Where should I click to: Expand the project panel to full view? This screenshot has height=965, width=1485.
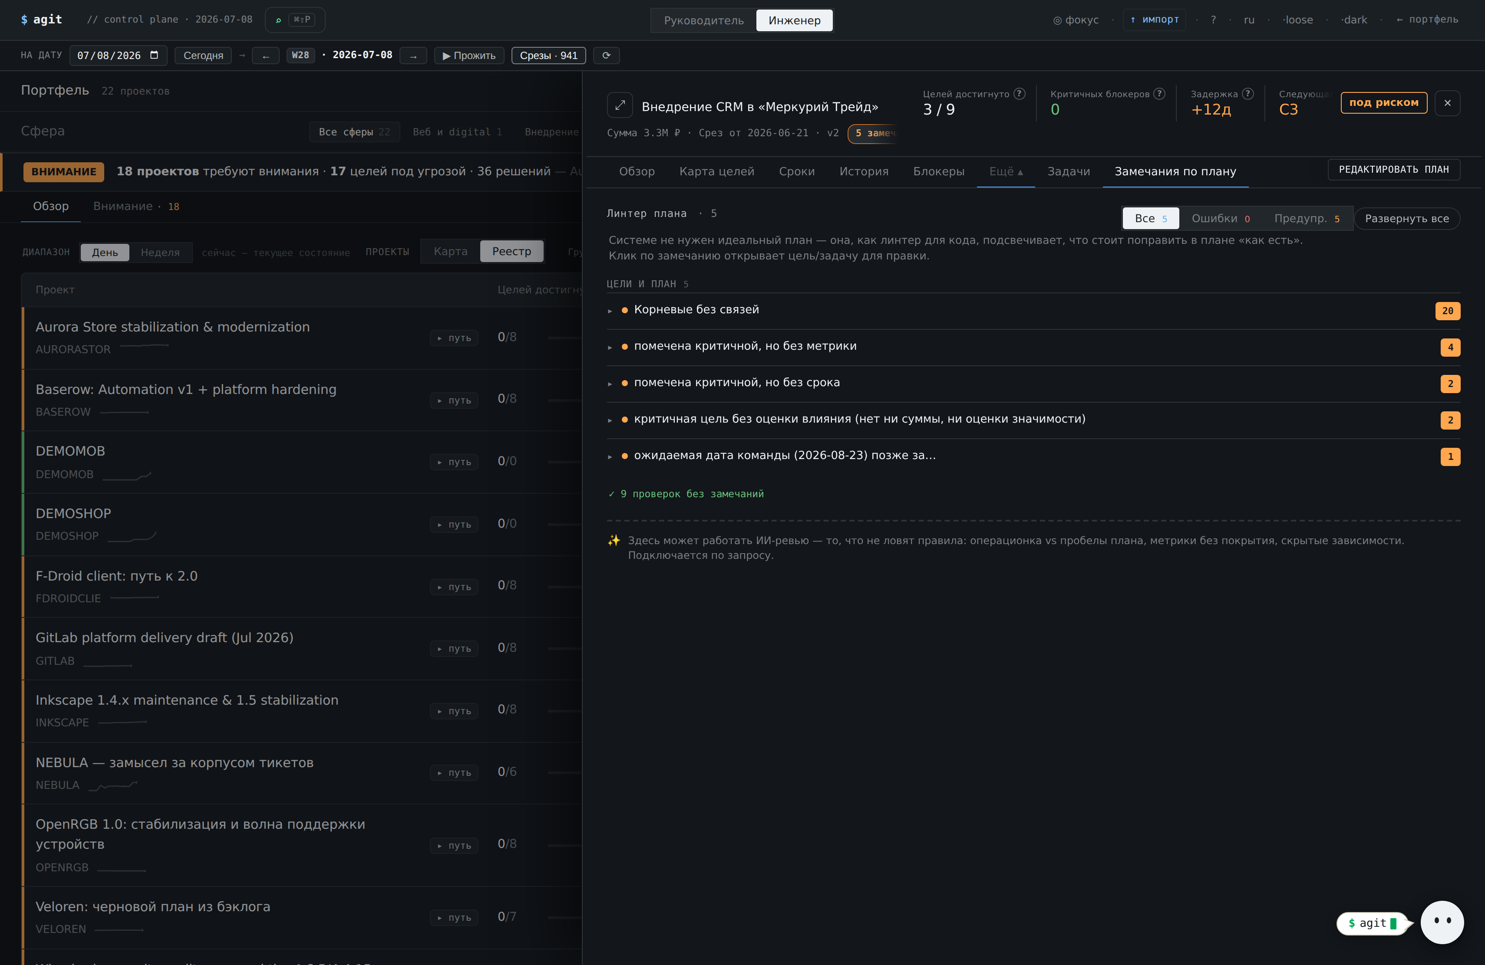coord(620,105)
